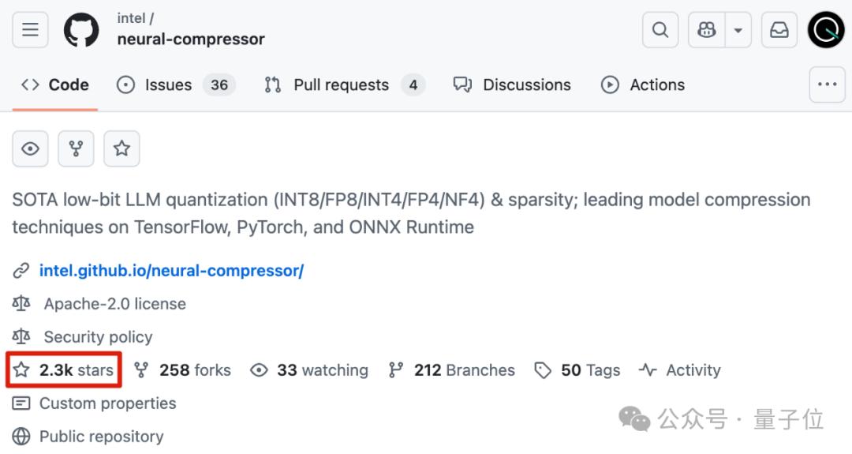The width and height of the screenshot is (852, 454).
Task: Open the notifications inbox icon
Action: click(x=779, y=30)
